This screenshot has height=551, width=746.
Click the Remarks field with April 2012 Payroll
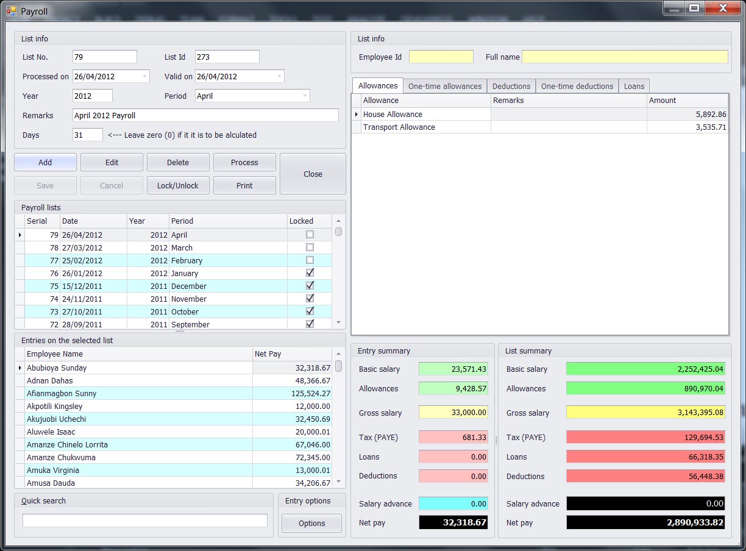pyautogui.click(x=205, y=115)
